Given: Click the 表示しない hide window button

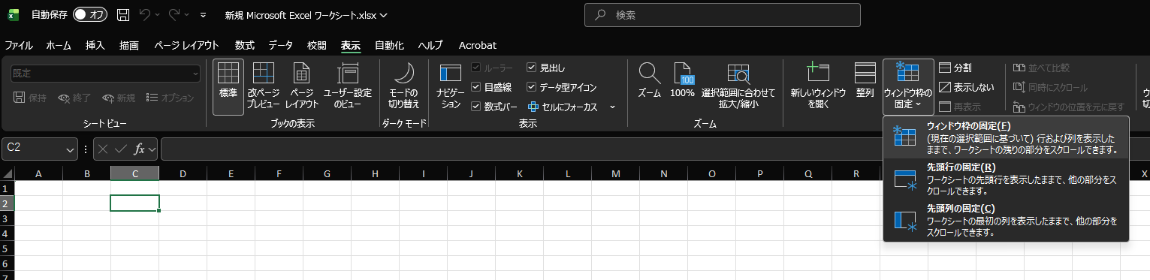Looking at the screenshot, I should [x=967, y=87].
